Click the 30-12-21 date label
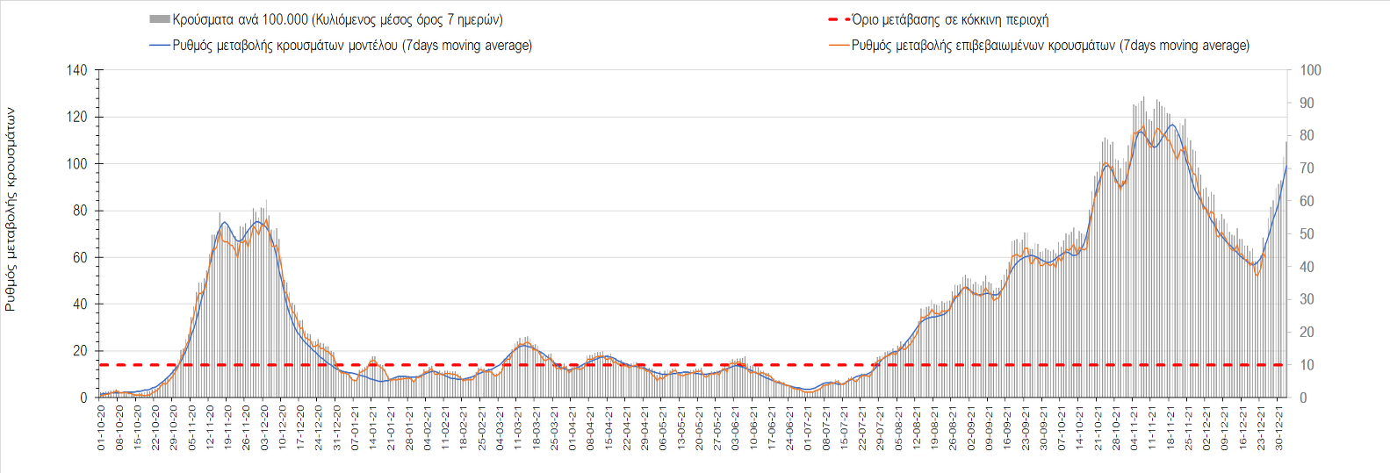This screenshot has height=473, width=1390. pyautogui.click(x=1279, y=428)
